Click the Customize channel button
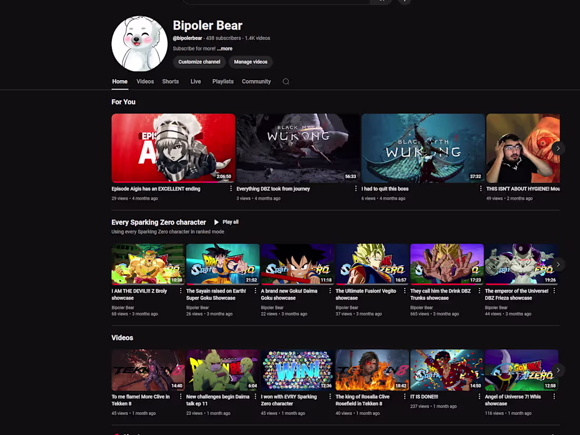This screenshot has width=580, height=435. 199,62
